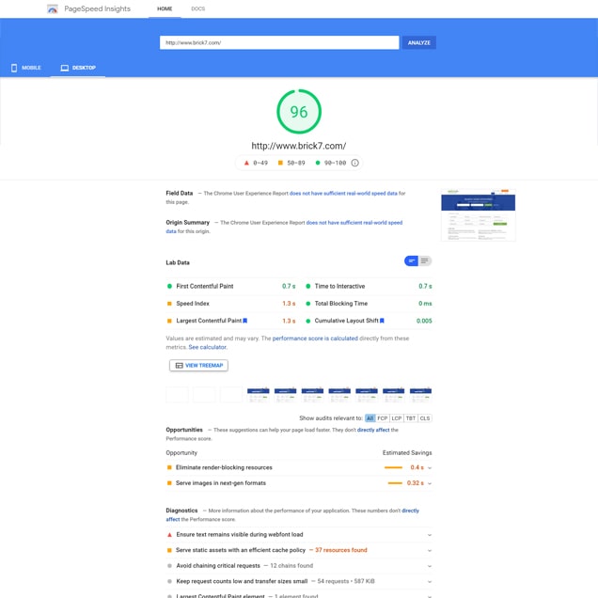Click the 96 performance score gauge
Viewport: 598px width, 598px height.
point(299,112)
